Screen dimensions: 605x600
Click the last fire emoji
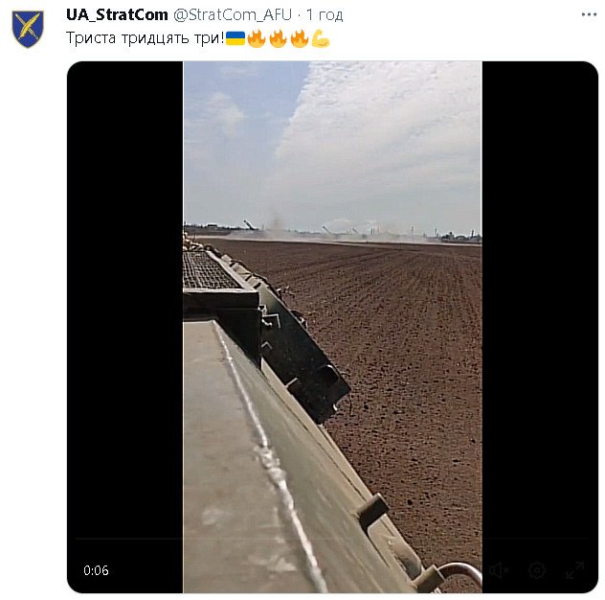coord(300,38)
